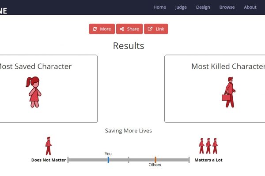Open the Design page
The width and height of the screenshot is (265, 176).
point(203,7)
